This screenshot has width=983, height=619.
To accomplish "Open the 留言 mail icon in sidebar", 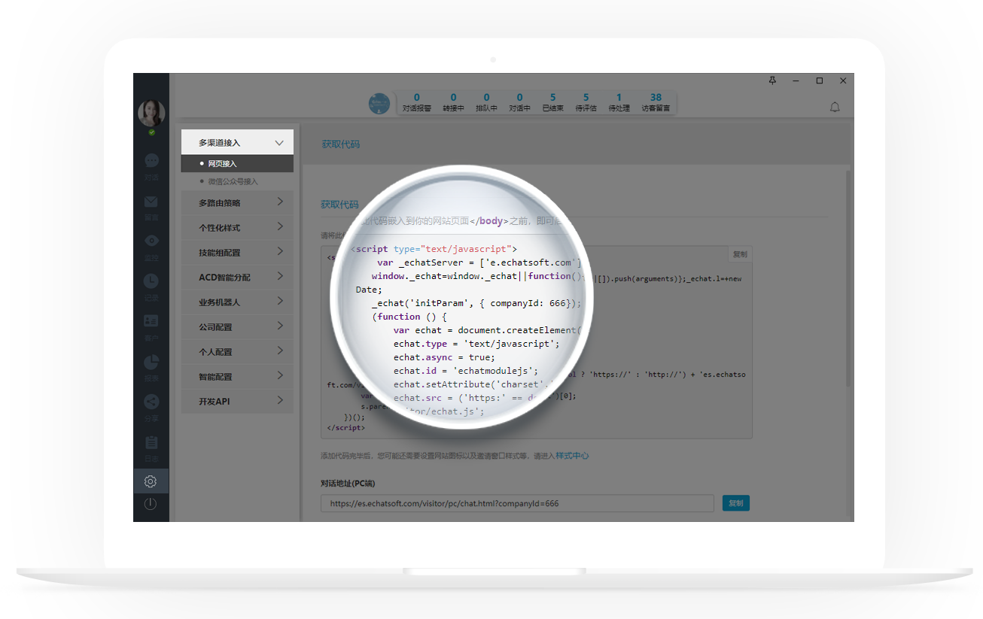I will pyautogui.click(x=151, y=201).
